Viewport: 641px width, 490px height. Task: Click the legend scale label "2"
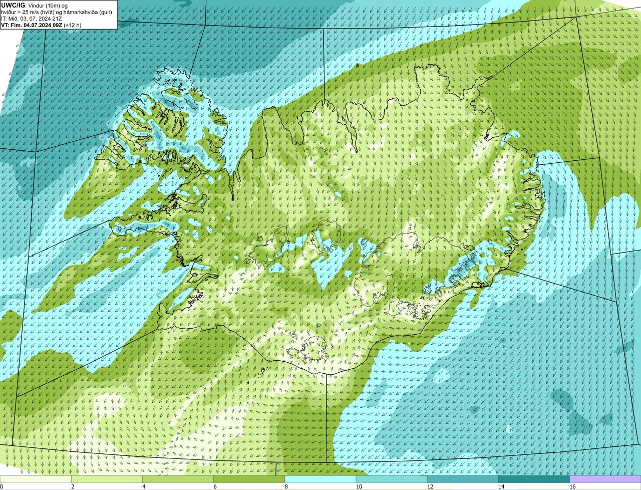click(73, 486)
